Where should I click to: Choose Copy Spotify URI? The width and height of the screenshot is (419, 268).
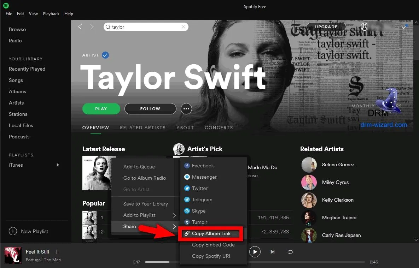(211, 256)
